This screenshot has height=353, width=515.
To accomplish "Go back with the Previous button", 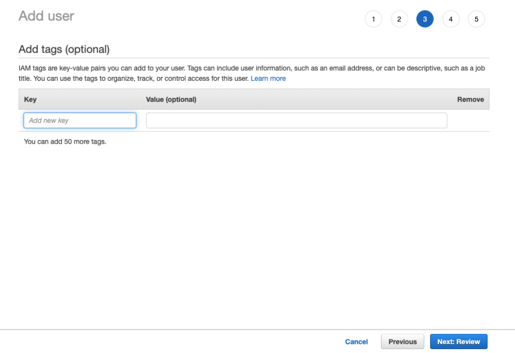I will coord(403,341).
